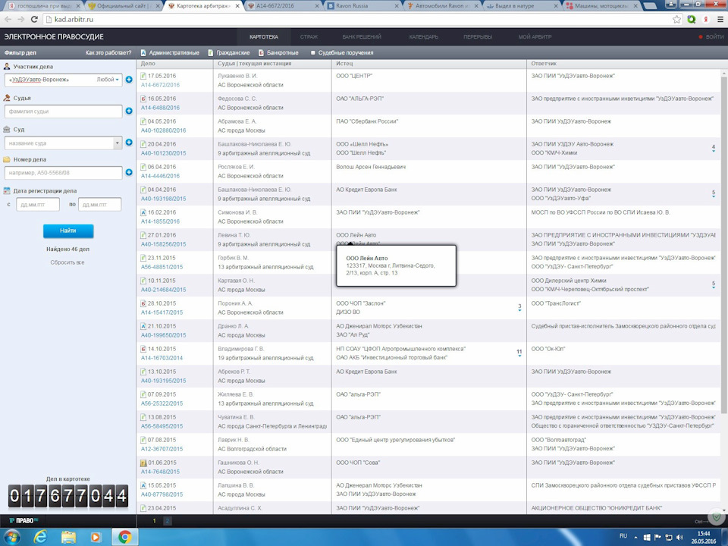
Task: Add another case participant with plus icon
Action: point(129,80)
